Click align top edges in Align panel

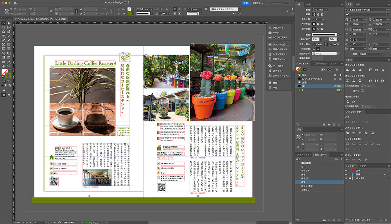[x=370, y=70]
